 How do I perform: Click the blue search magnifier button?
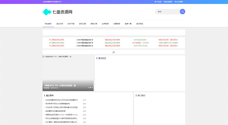[182, 12]
